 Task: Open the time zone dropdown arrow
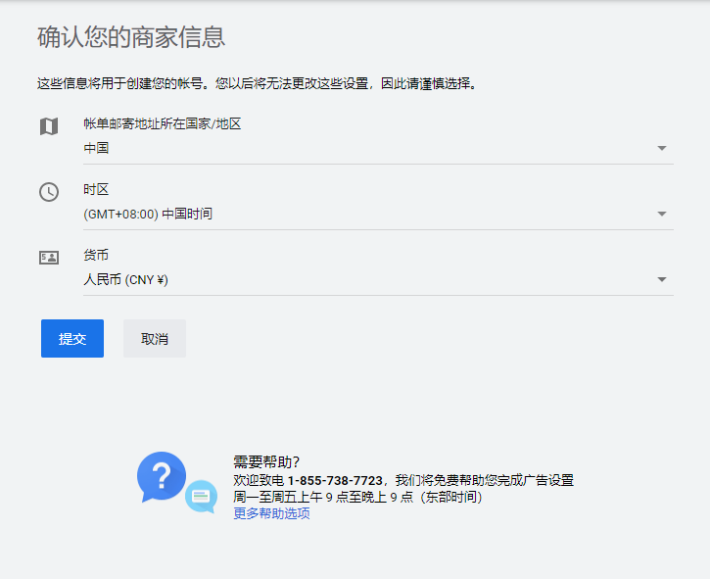pyautogui.click(x=662, y=214)
